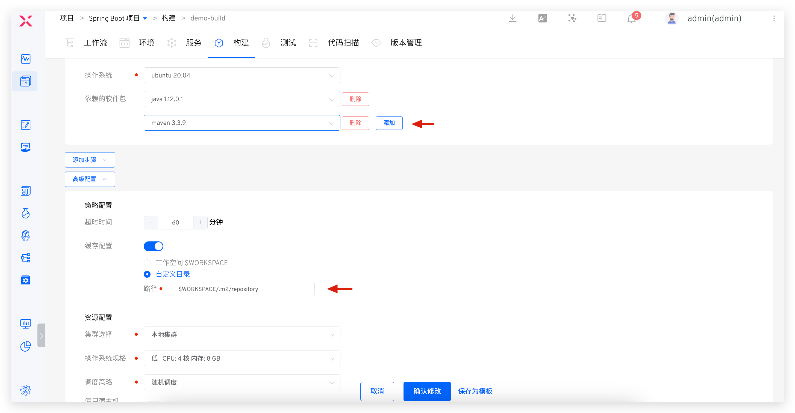Open the monitor chart sidebar icon
Screen dimensions: 795x413
coord(26,324)
